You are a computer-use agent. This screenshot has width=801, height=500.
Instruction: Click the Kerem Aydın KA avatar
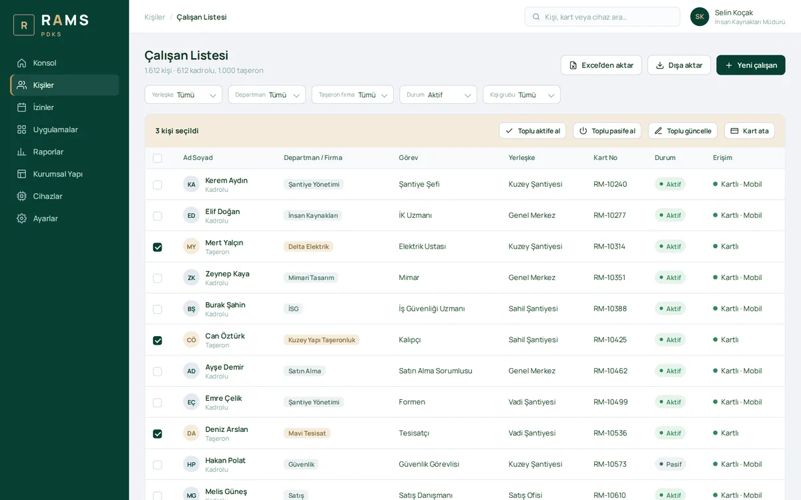(x=192, y=184)
